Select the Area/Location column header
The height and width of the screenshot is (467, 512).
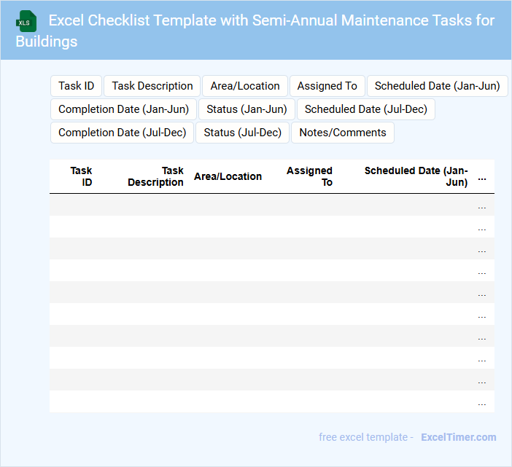pyautogui.click(x=228, y=176)
